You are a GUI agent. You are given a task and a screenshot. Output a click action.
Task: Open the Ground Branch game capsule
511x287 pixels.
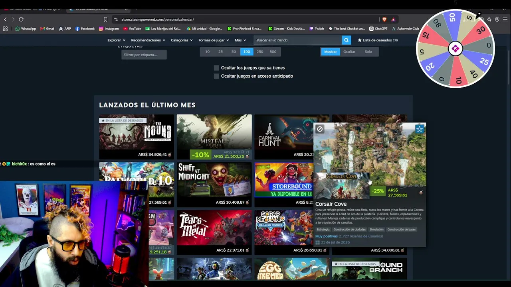pos(370,269)
